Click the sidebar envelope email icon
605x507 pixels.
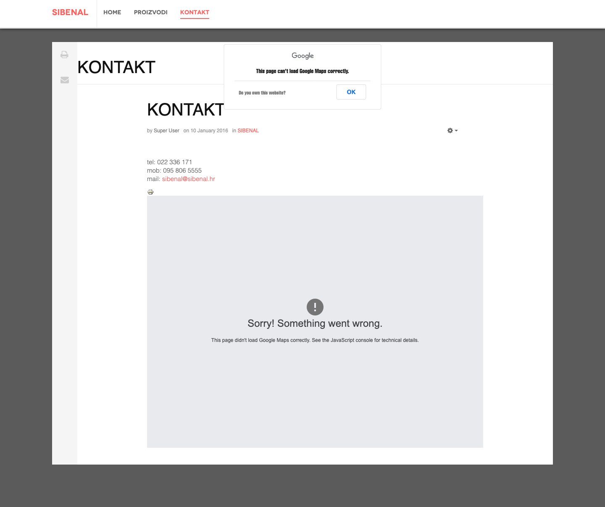[x=64, y=80]
